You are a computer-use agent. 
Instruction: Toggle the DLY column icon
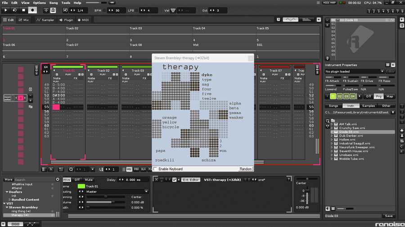144,169
